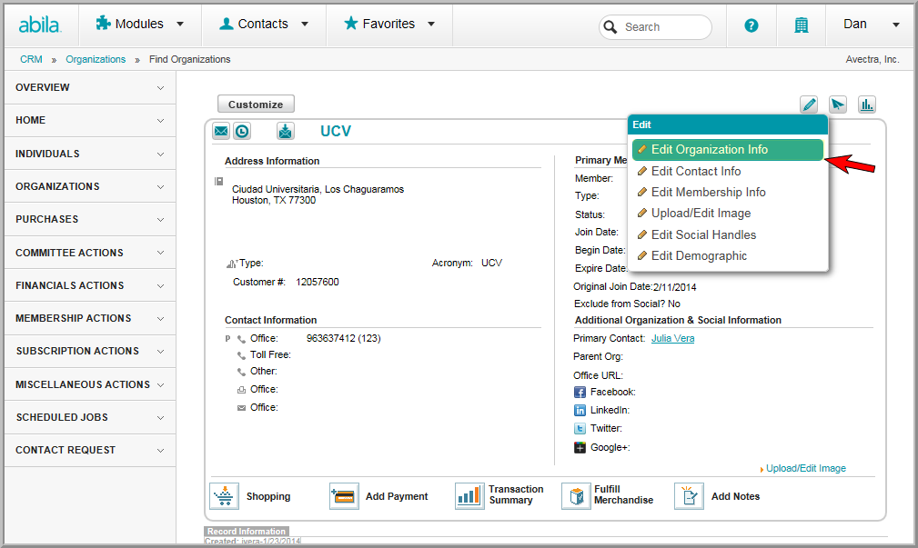
Task: Click the Google+ icon
Action: [x=580, y=448]
